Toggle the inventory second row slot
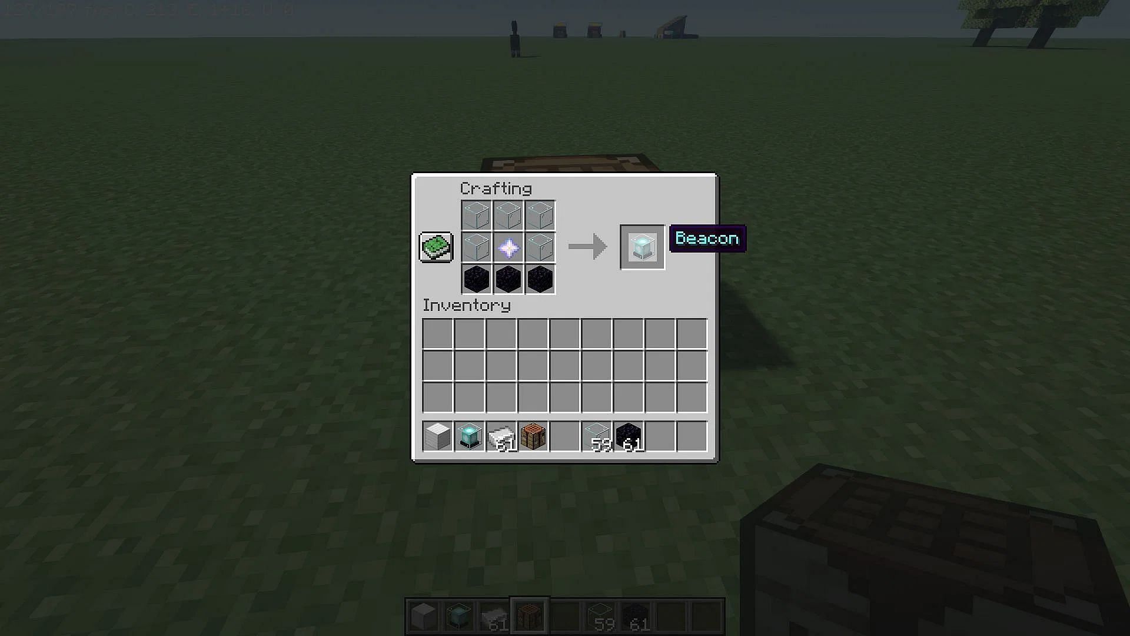The width and height of the screenshot is (1130, 636). (x=438, y=363)
